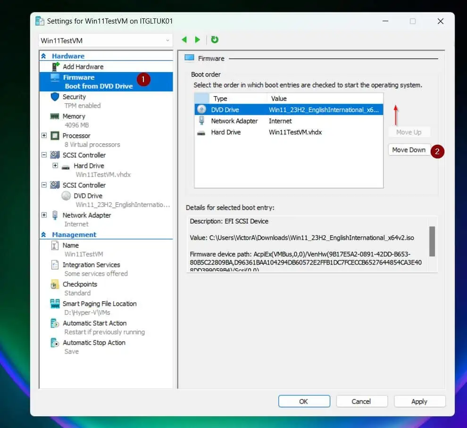Click the Hard Drive icon in boot order list

point(201,133)
